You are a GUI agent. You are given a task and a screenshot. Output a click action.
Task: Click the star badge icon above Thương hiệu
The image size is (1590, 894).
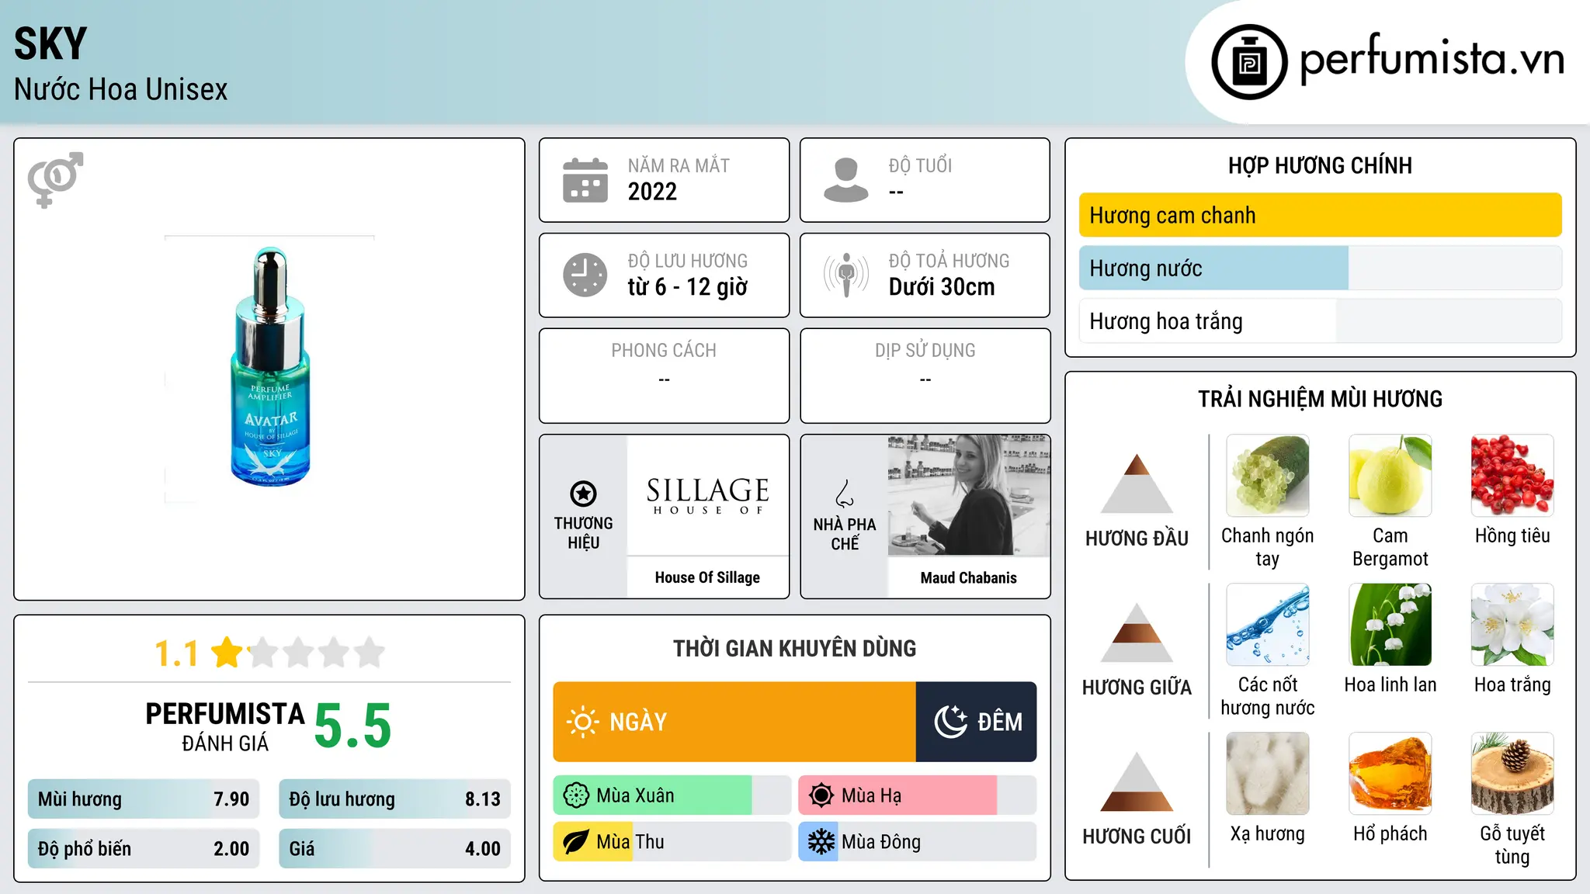click(x=583, y=493)
